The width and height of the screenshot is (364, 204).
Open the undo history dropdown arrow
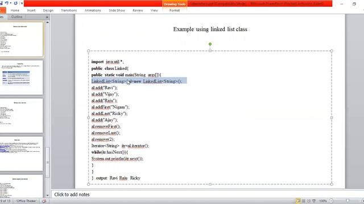coord(10,3)
